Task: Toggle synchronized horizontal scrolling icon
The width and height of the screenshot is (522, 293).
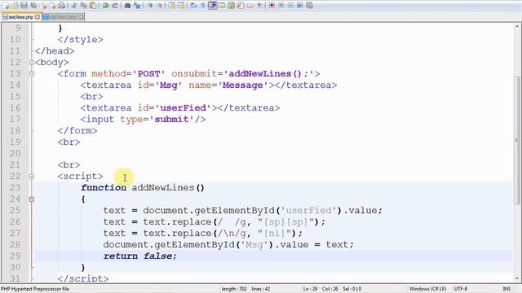Action: 181,6
